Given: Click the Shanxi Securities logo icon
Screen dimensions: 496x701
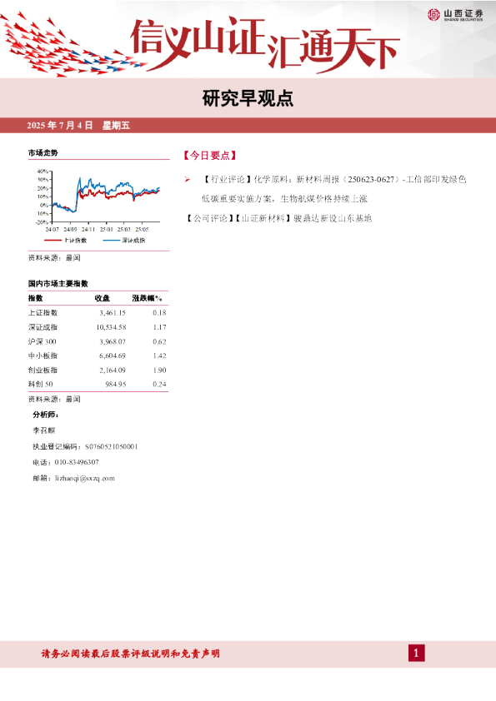Looking at the screenshot, I should coord(433,15).
